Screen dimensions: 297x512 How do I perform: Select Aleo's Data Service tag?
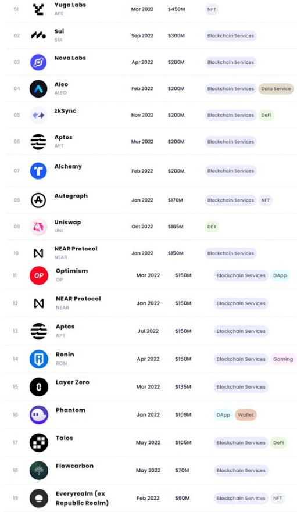click(275, 88)
